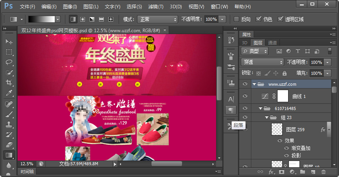This screenshot has height=177, width=339.
Task: Select the Crop tool
Action: tap(9, 83)
